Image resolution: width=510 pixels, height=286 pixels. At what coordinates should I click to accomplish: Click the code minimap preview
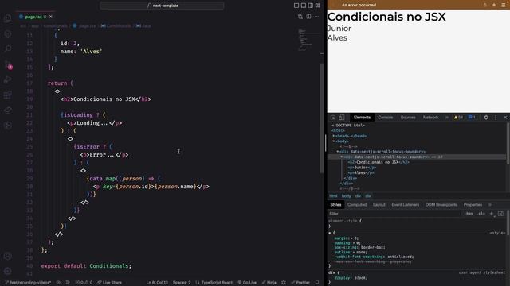pos(308,40)
